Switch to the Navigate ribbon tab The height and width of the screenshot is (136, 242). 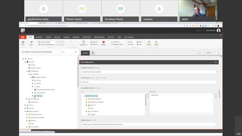point(39,37)
